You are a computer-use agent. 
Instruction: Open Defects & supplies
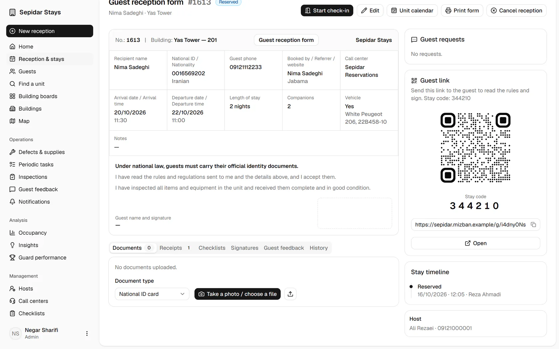click(50, 152)
